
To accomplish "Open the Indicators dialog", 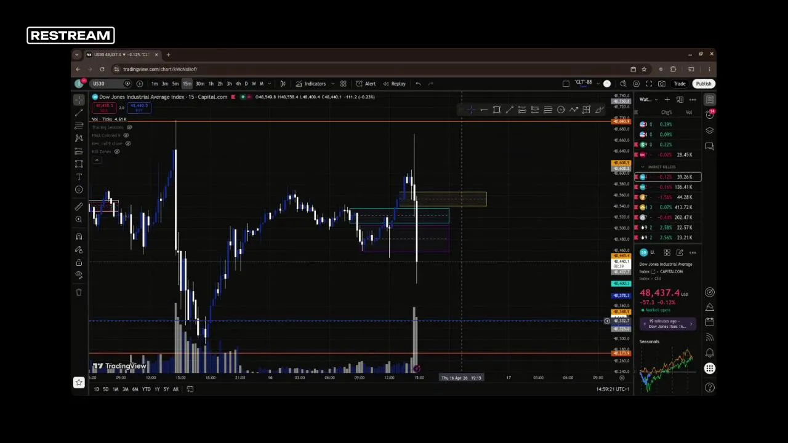I will [x=311, y=84].
